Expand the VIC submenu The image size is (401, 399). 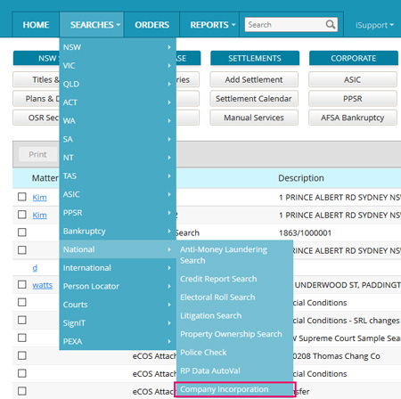point(118,66)
